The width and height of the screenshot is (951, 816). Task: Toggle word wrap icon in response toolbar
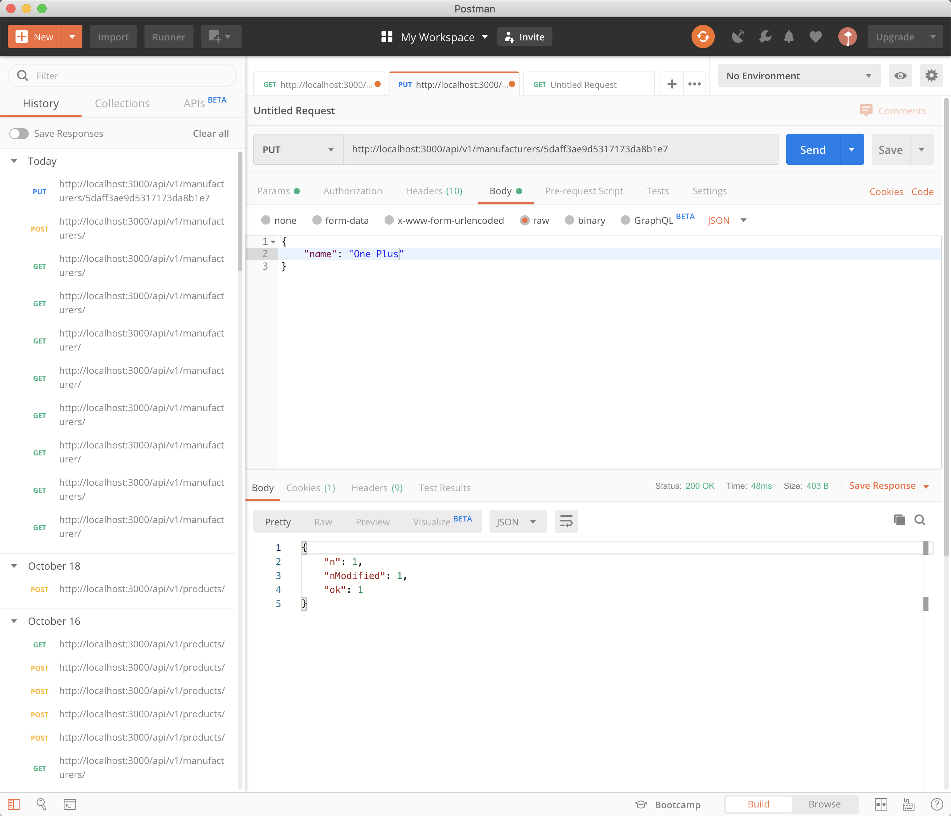566,521
